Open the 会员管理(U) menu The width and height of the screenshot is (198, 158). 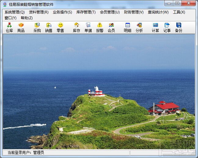[x=110, y=12]
